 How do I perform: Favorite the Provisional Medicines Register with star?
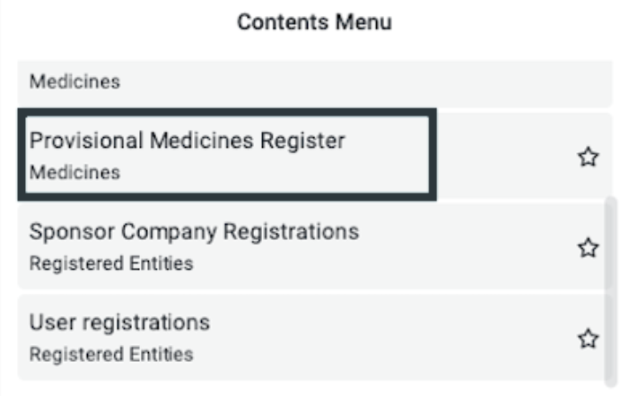tap(588, 157)
